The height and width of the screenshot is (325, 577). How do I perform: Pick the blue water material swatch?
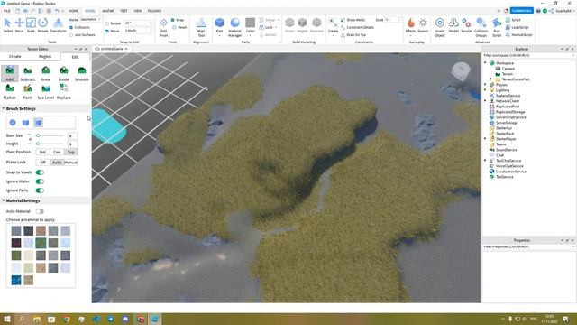coord(16,280)
